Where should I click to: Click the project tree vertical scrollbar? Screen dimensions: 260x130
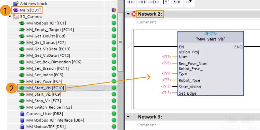[121, 42]
